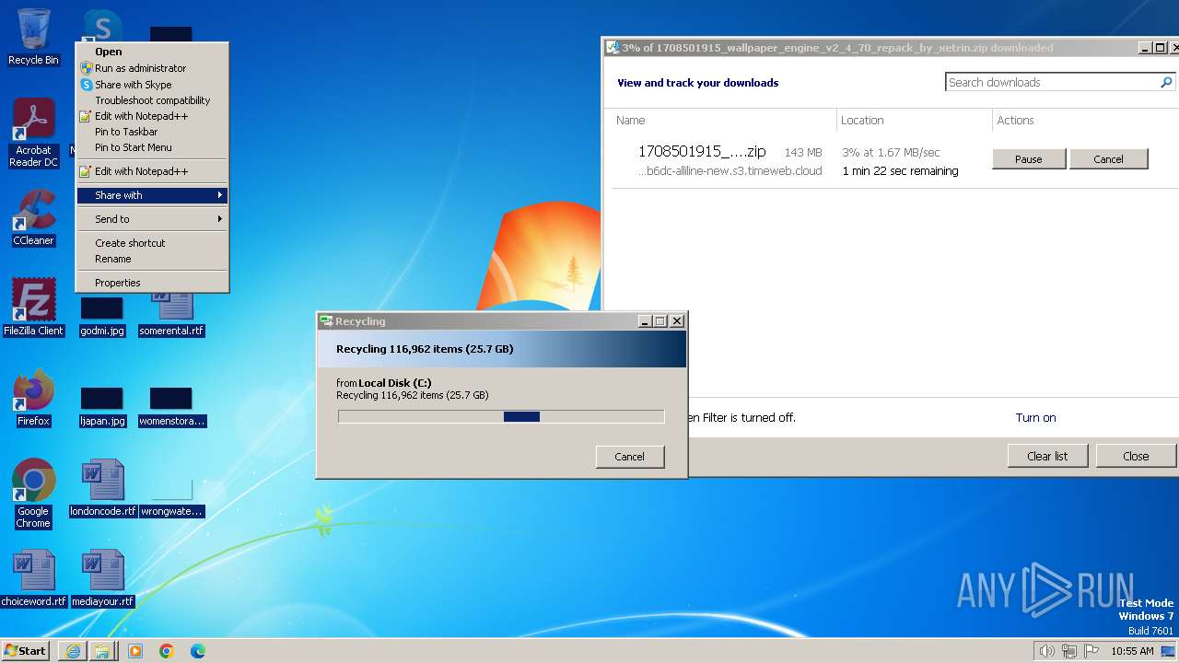Select Pin to Taskbar
This screenshot has width=1179, height=663.
[x=152, y=132]
